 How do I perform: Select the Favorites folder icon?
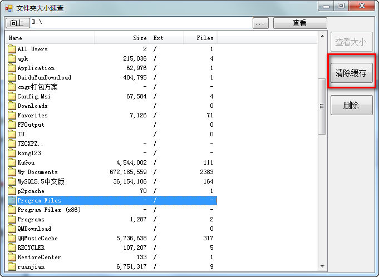pyautogui.click(x=12, y=115)
